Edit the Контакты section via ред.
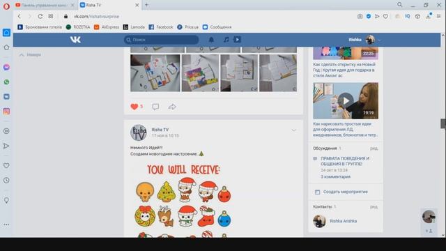This screenshot has height=251, width=446. point(374,206)
